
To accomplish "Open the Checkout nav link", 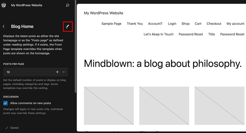I will 214,24.
